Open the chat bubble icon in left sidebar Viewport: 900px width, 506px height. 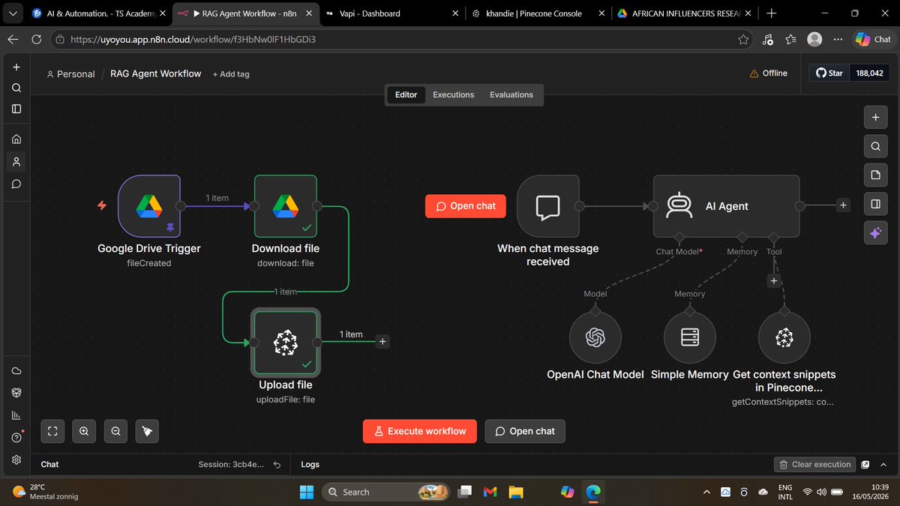point(16,184)
